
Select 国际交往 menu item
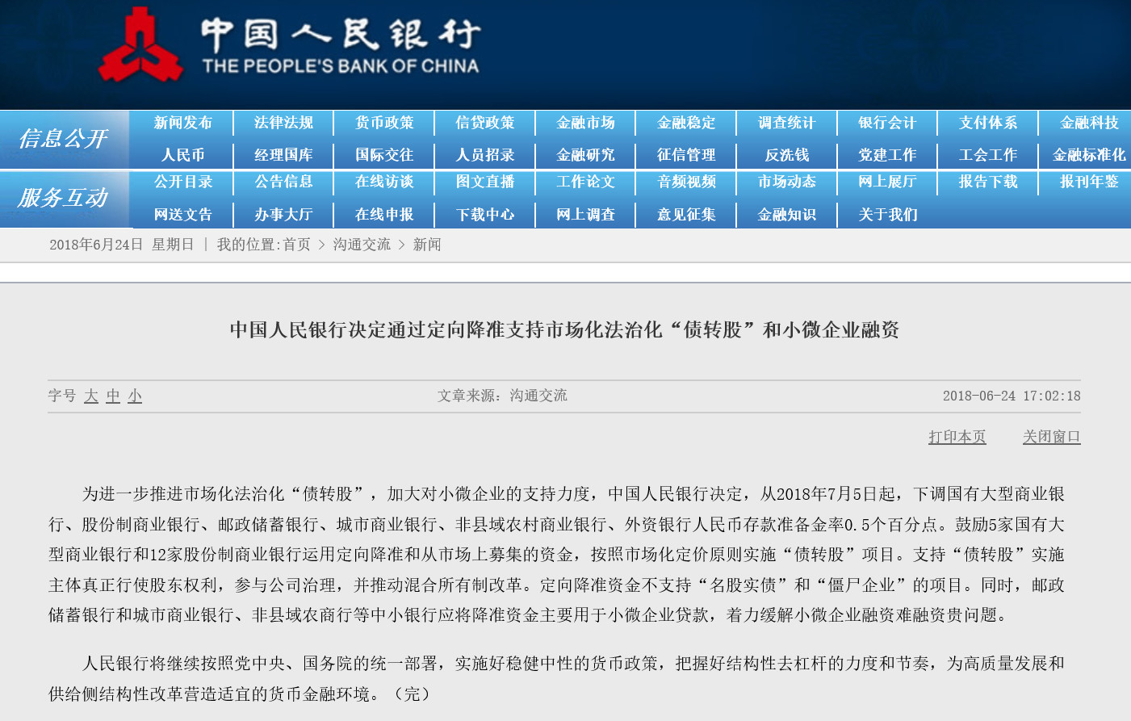pos(384,155)
